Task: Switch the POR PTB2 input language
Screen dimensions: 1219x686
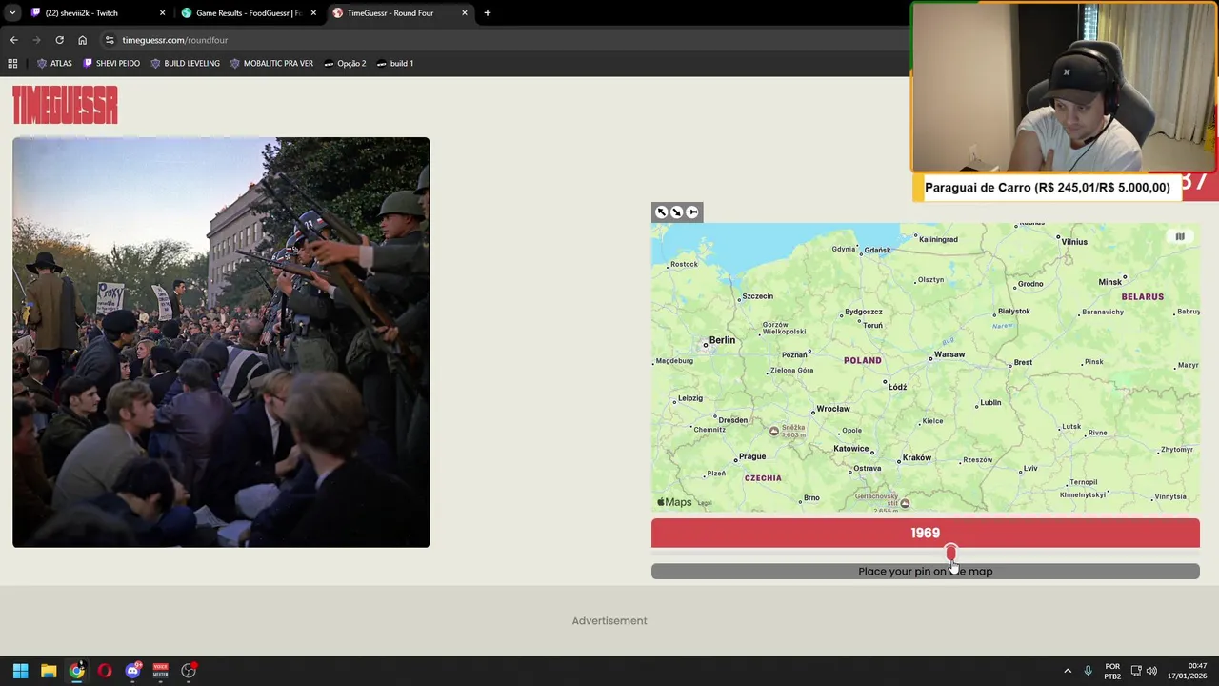Action: (x=1112, y=671)
